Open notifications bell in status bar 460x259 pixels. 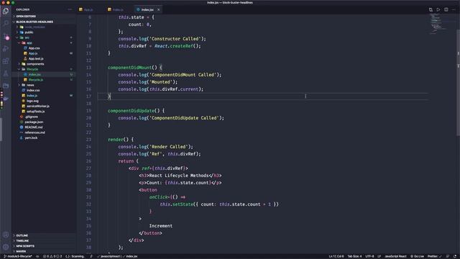(x=455, y=256)
